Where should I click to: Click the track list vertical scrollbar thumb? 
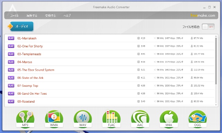(216, 61)
